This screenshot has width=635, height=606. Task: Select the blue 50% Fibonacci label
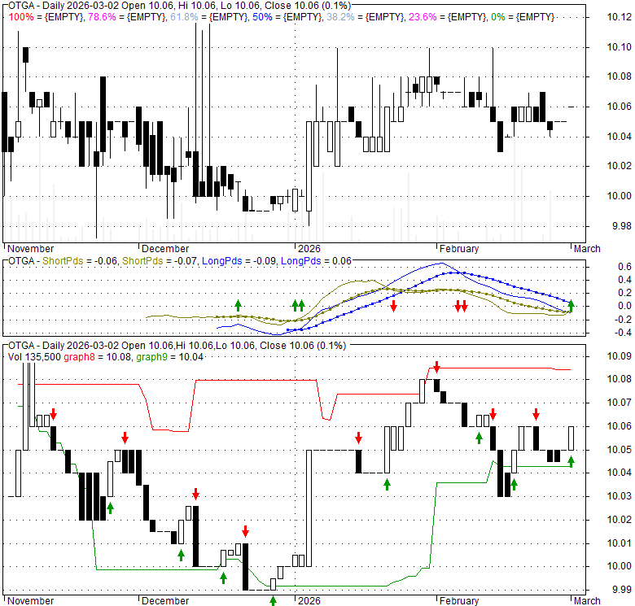click(262, 17)
